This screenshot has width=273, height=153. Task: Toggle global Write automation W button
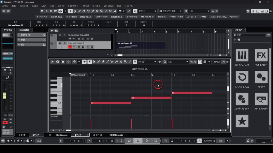click(x=55, y=11)
